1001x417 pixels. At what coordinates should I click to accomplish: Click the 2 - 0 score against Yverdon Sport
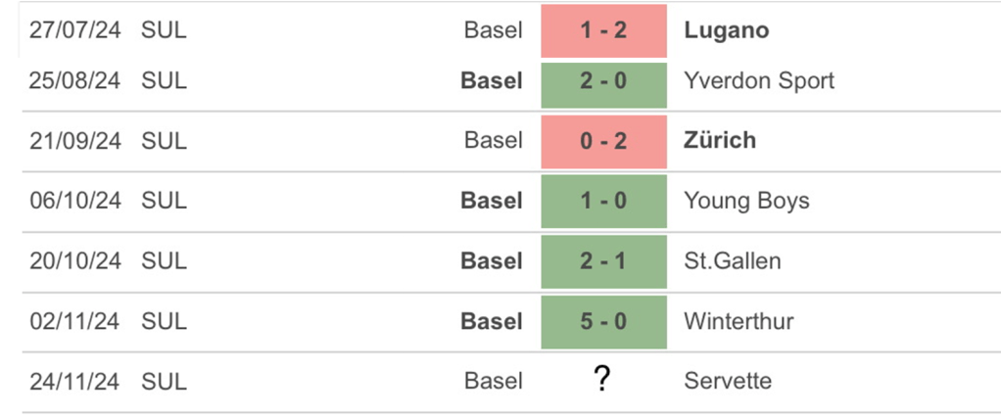(x=603, y=80)
